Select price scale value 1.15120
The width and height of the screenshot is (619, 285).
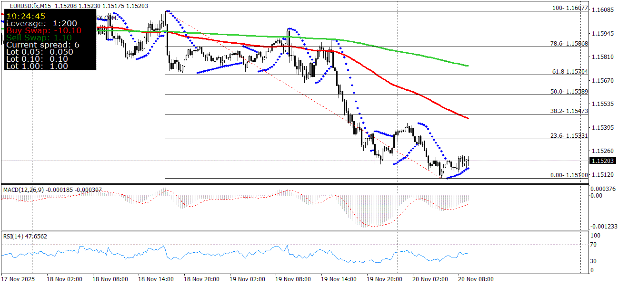pyautogui.click(x=602, y=174)
